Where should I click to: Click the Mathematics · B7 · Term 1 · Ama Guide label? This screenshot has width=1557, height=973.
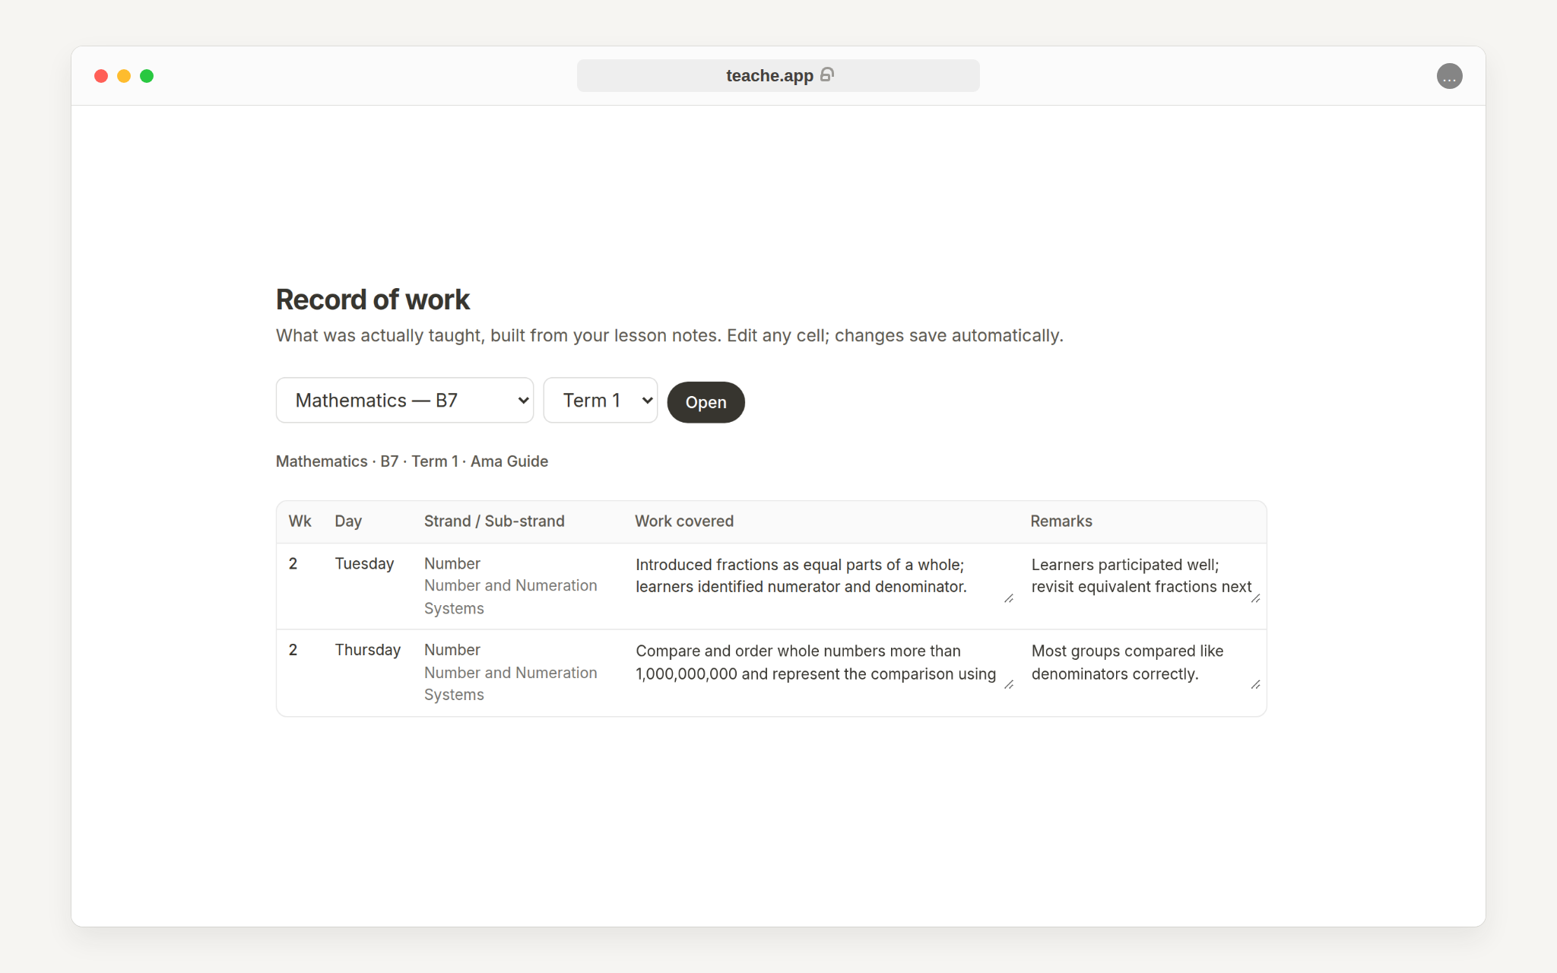(x=412, y=461)
